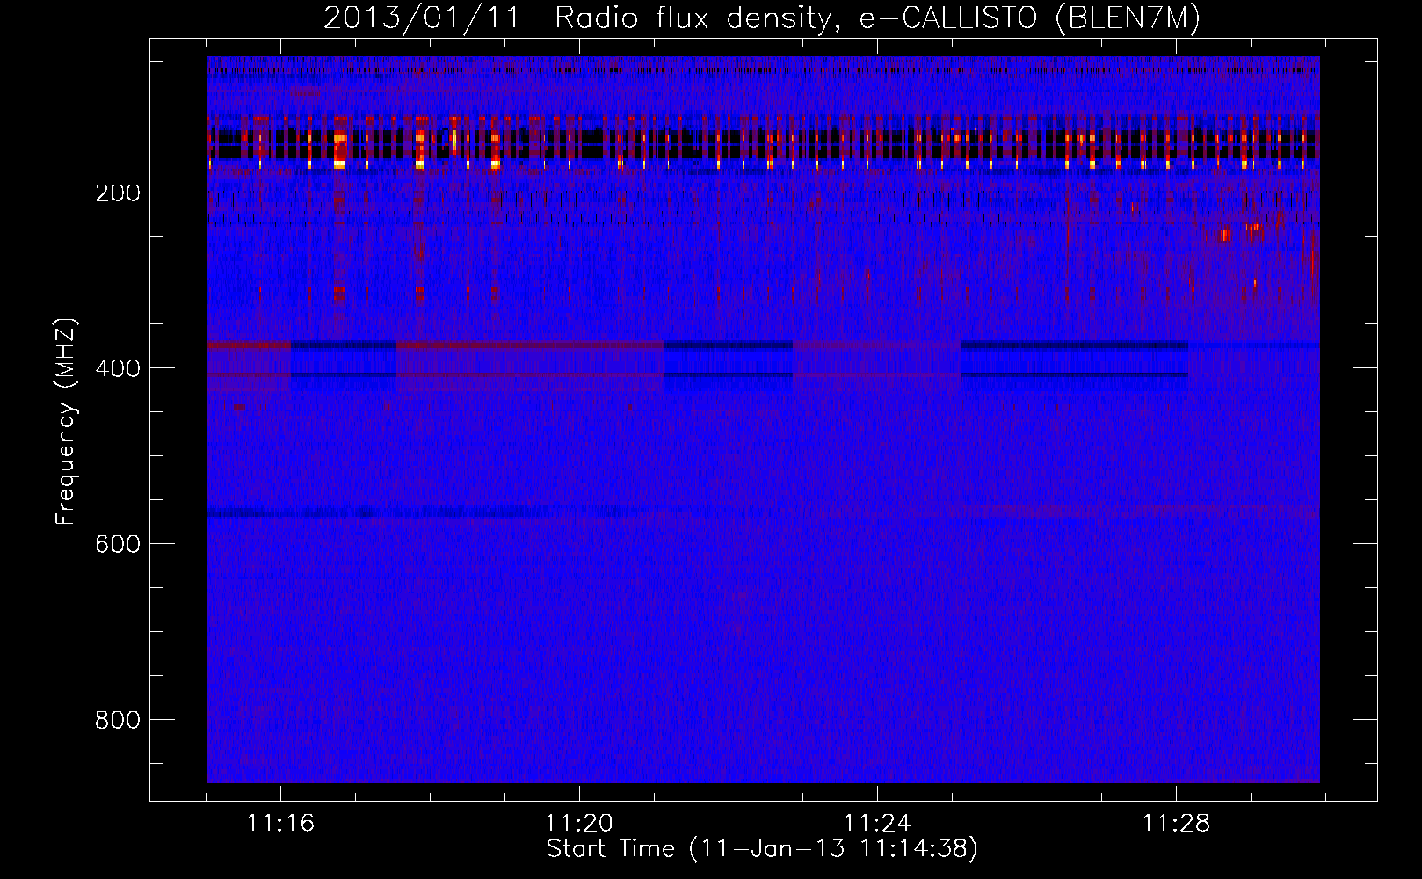Click the 11:24 time tick label

pyautogui.click(x=877, y=824)
